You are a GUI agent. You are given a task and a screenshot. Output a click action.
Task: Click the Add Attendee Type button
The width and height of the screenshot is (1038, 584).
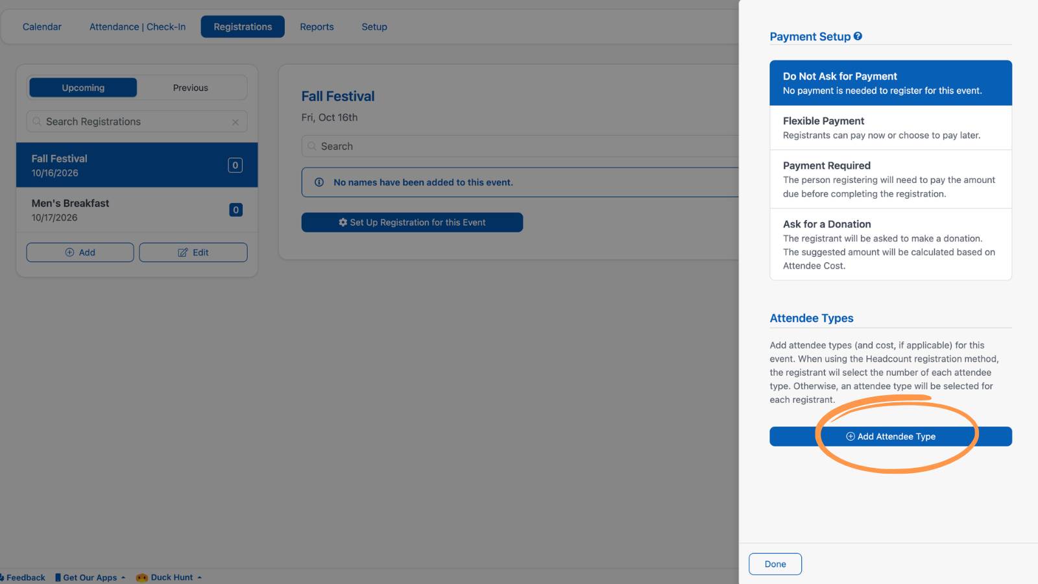click(891, 437)
